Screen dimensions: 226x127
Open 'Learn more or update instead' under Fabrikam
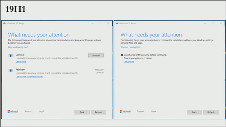click(30, 76)
